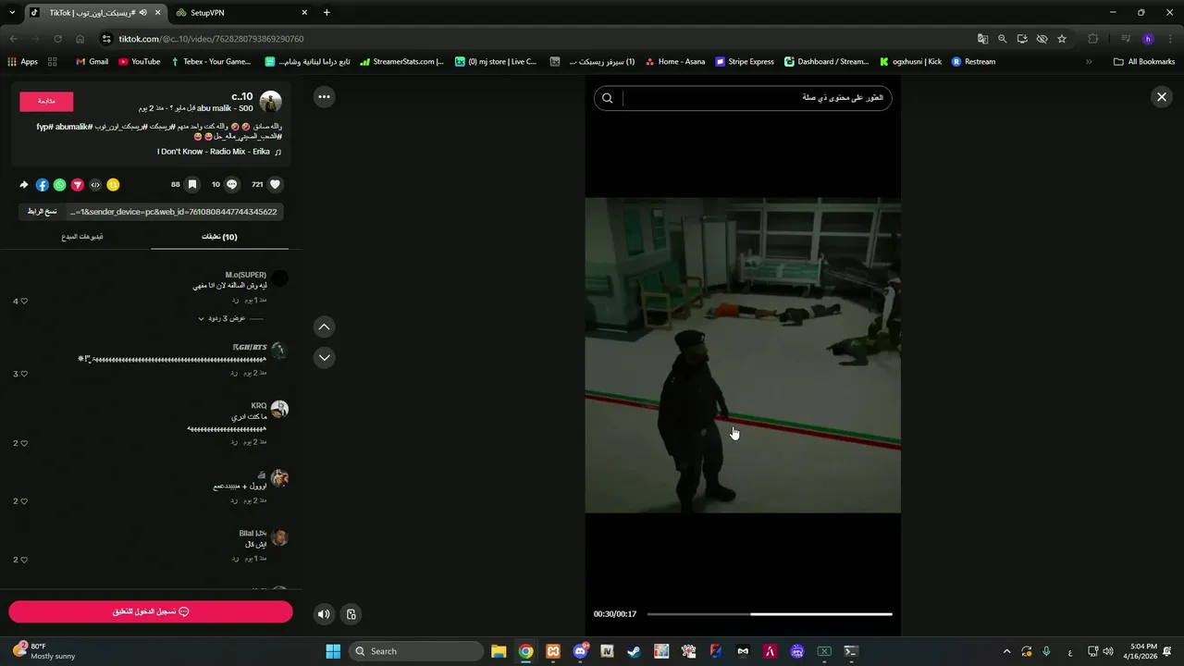Click the M.o(SUPER) username
Screen dimensions: 1184x666
(x=246, y=275)
